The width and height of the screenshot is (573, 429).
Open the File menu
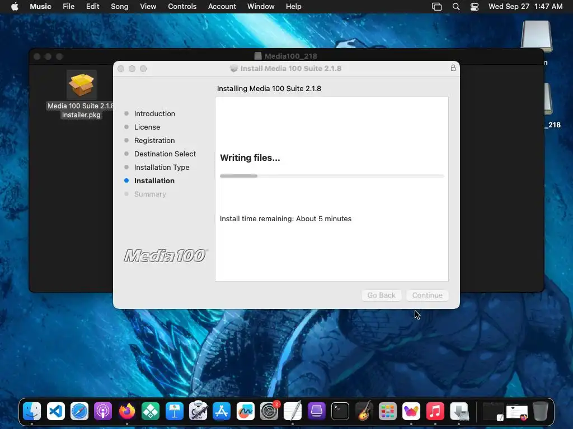(68, 7)
